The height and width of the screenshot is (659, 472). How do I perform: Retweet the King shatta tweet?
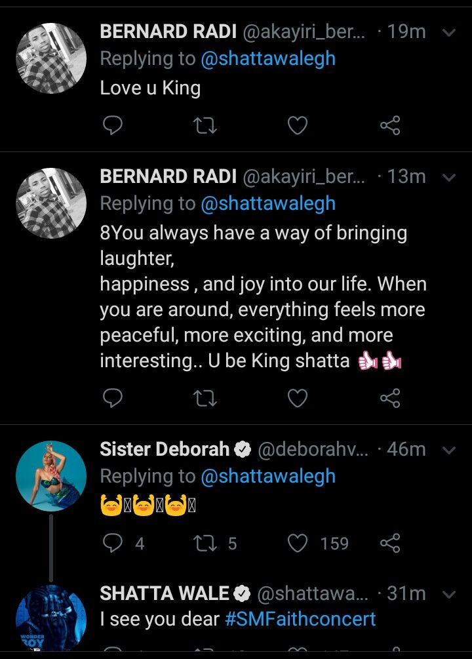pos(206,397)
